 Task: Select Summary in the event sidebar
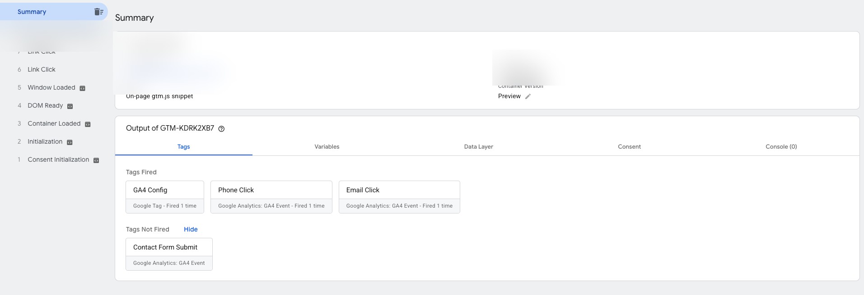click(x=54, y=12)
